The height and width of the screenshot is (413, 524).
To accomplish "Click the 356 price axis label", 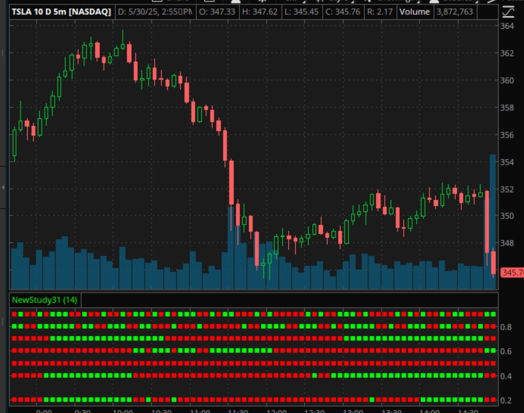I will [x=507, y=135].
